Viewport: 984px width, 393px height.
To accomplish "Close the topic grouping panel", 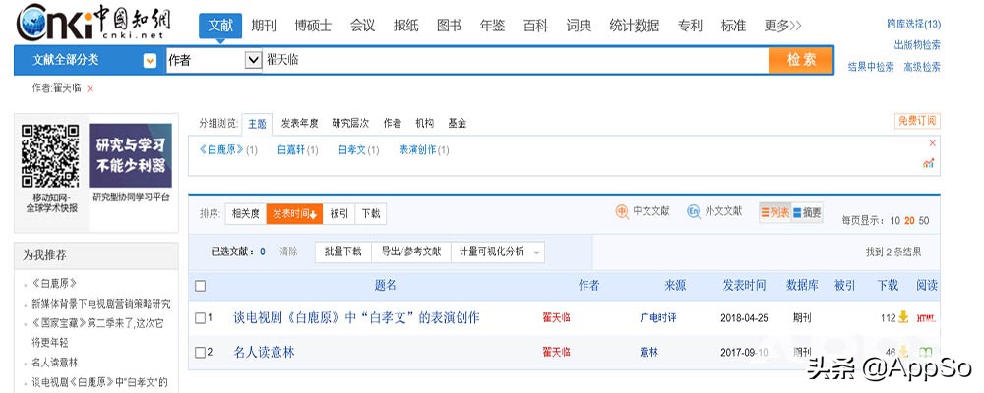I will tap(932, 143).
